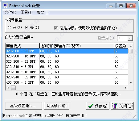Click the RefreshLock Hz icon in title bar
The image size is (139, 121).
(5, 6)
